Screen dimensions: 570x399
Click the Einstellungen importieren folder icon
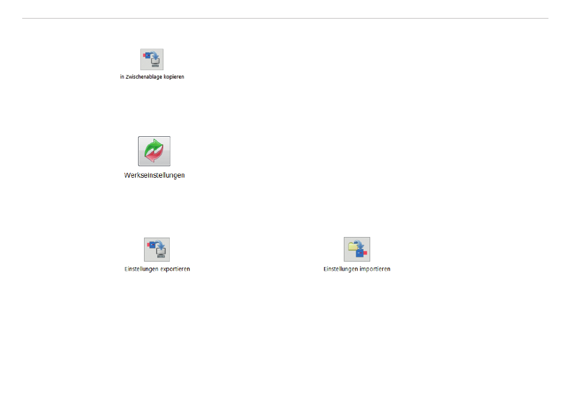[357, 249]
